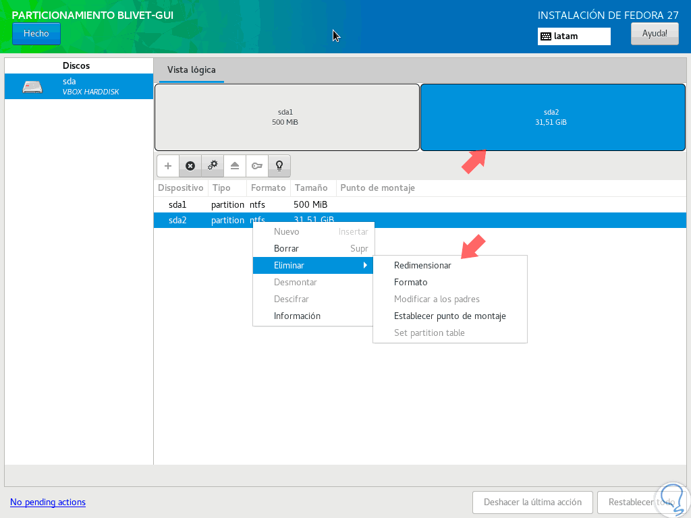Click the lightbulb information icon
691x518 pixels.
point(279,166)
